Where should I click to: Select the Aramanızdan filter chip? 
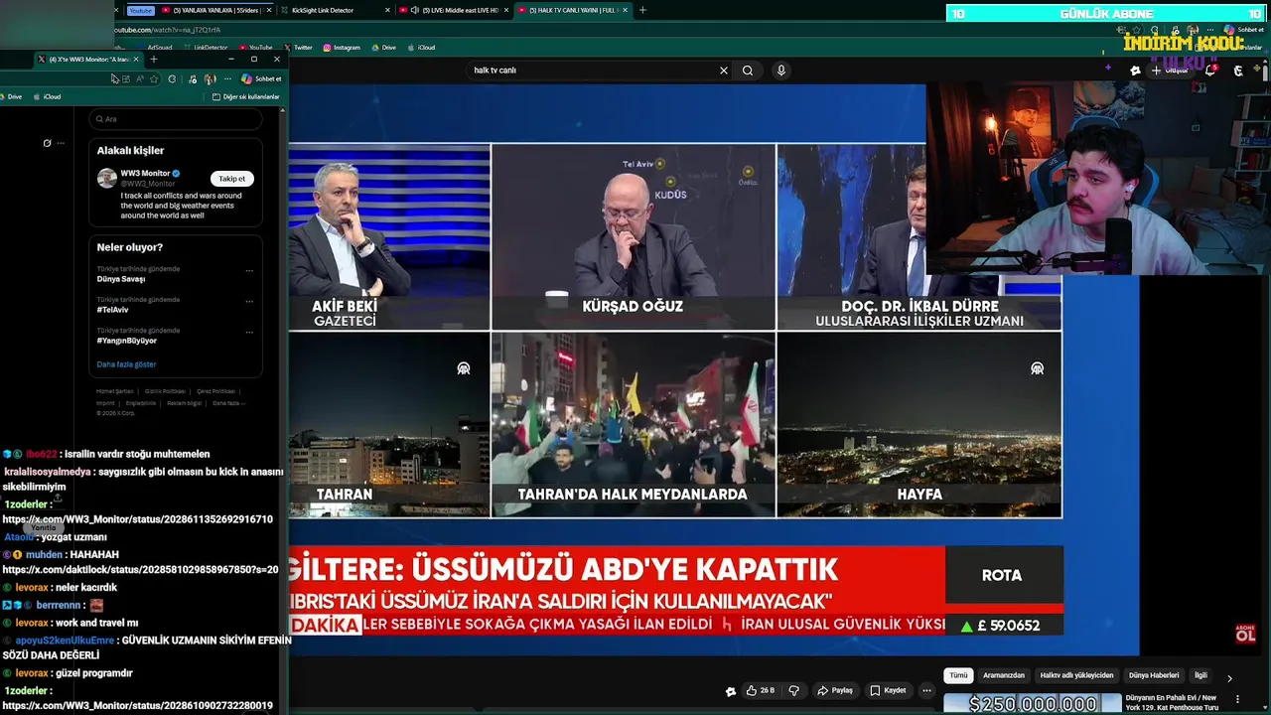coord(1003,675)
